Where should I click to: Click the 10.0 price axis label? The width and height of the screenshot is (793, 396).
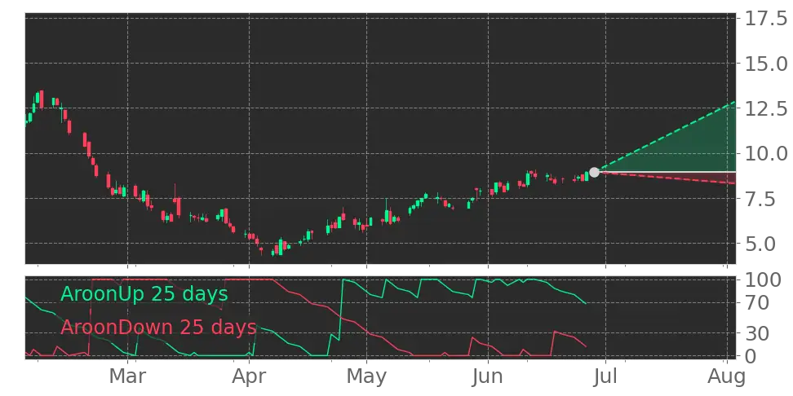tap(764, 153)
